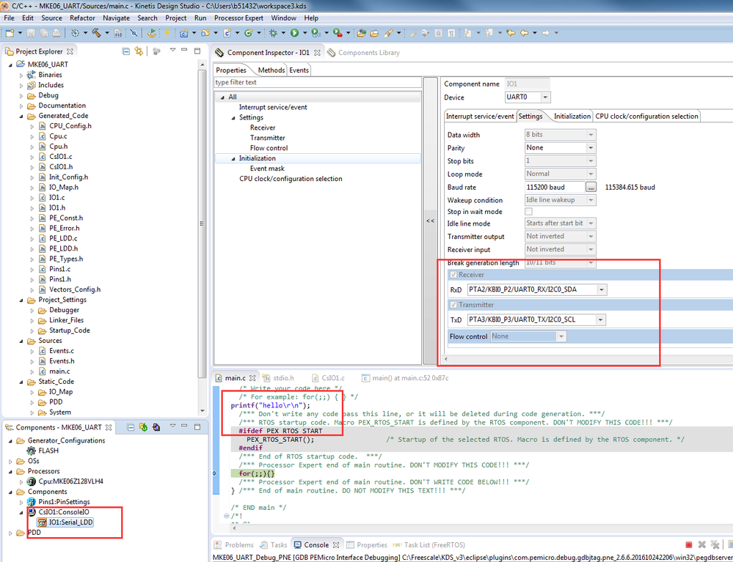The image size is (733, 562).
Task: Expand the Cpu:MKE06Z128VLH4 node
Action: (21, 481)
